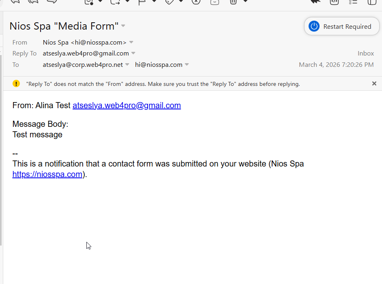The width and height of the screenshot is (382, 284).
Task: Archive the message using the archive box icon
Action: point(215,2)
